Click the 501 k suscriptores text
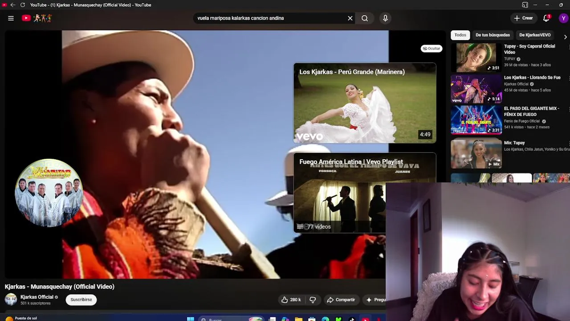The width and height of the screenshot is (570, 321). [35, 304]
